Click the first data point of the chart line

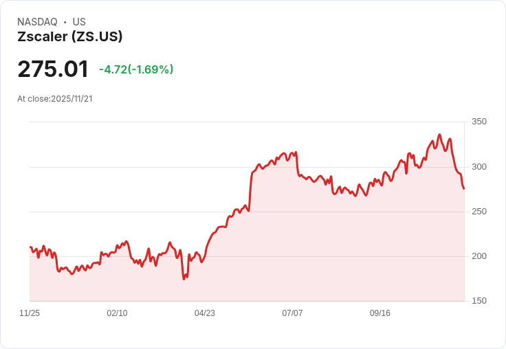point(30,247)
